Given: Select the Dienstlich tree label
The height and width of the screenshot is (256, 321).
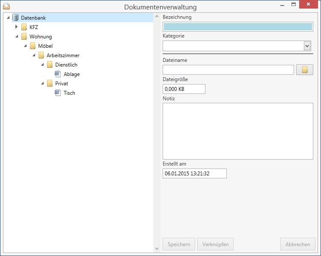Looking at the screenshot, I should tap(66, 65).
